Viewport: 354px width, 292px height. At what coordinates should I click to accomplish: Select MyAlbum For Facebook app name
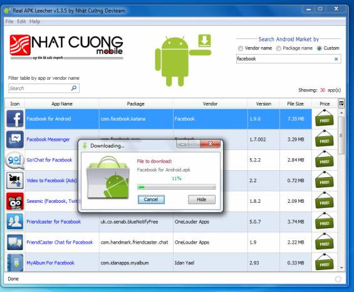click(50, 262)
